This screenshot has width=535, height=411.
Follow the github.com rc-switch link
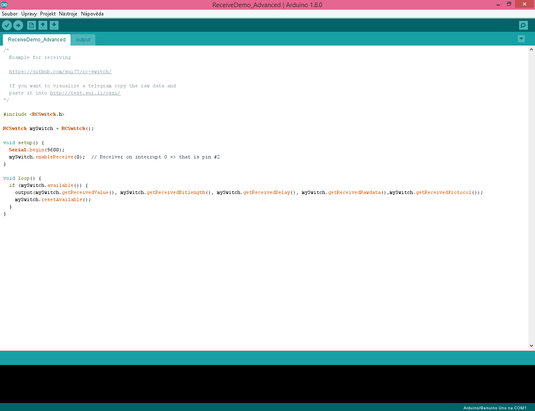(x=60, y=72)
